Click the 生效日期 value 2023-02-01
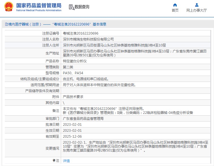This screenshot has height=166, width=214. coord(72,130)
